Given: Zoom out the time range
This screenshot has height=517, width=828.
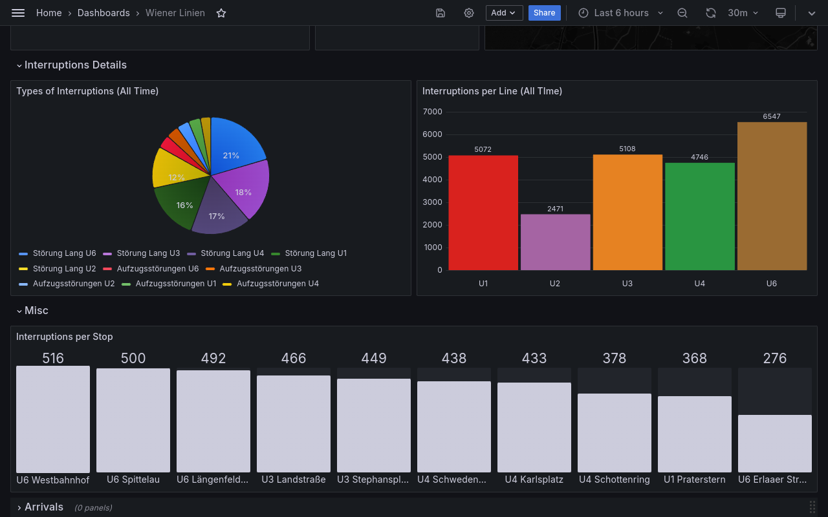Looking at the screenshot, I should [x=682, y=12].
